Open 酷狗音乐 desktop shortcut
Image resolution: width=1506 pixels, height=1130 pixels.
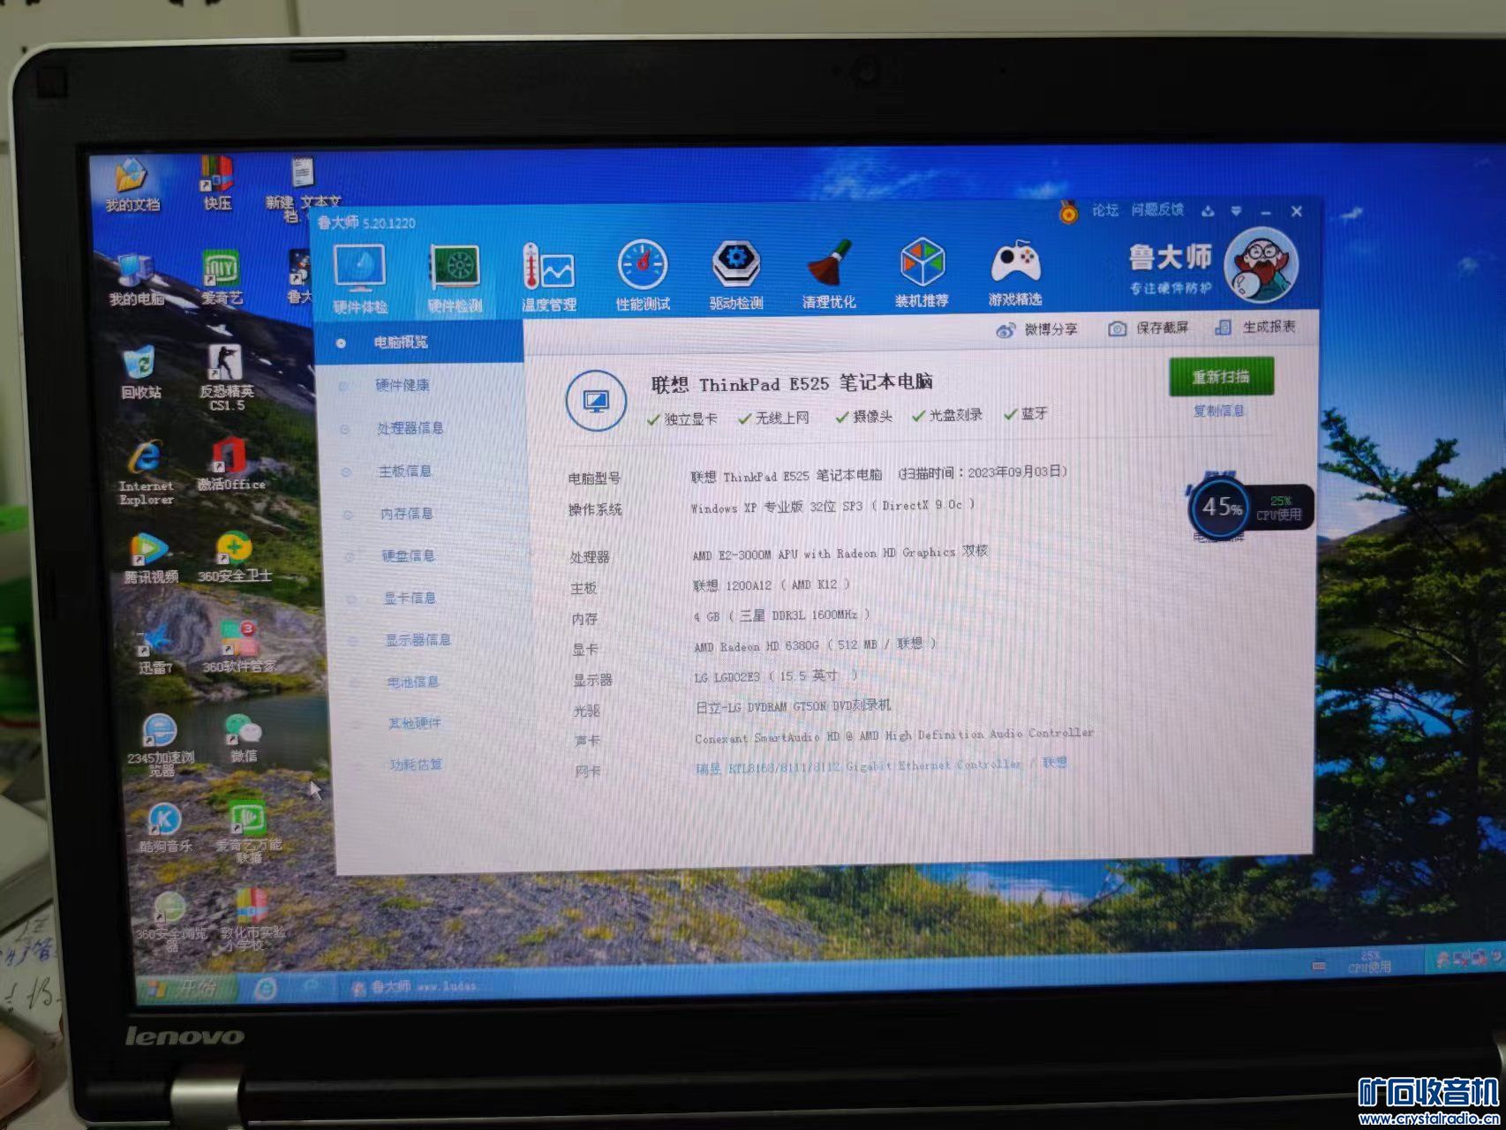click(x=165, y=828)
